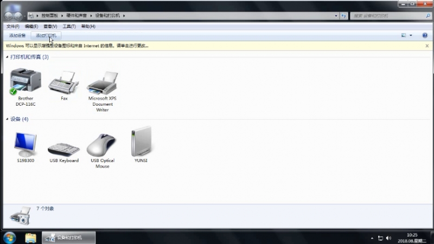Click the network tray icon
This screenshot has width=434, height=244.
[381, 238]
